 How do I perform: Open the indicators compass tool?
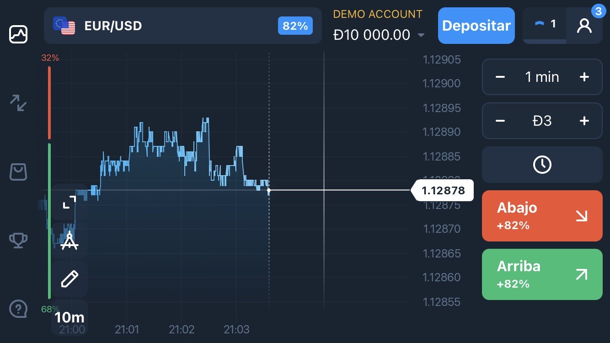pyautogui.click(x=70, y=241)
